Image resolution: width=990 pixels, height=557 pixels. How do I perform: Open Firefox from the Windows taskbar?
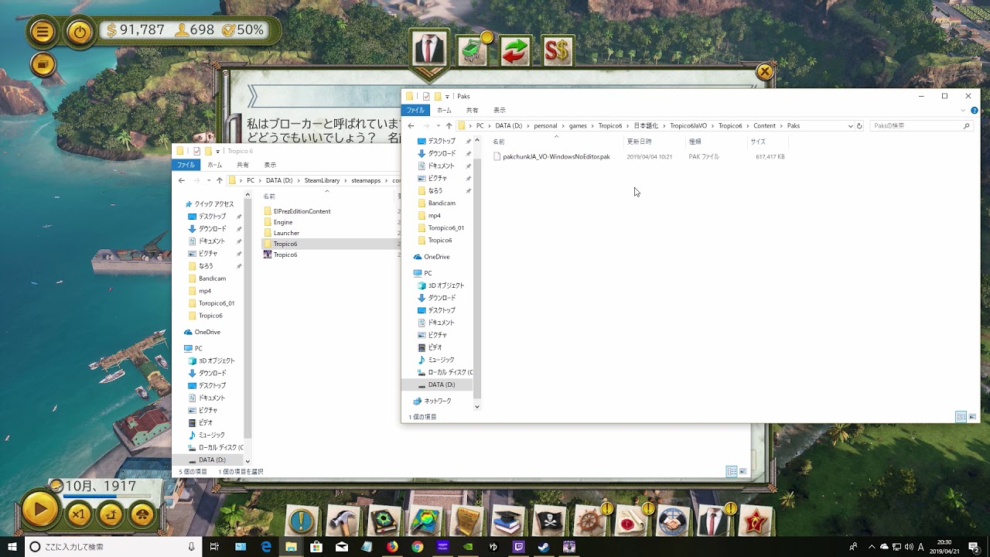click(x=392, y=546)
